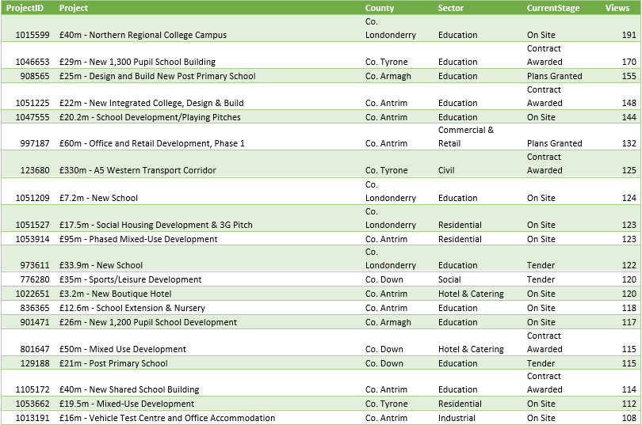The height and width of the screenshot is (425, 642).
Task: Select £60m - Office and Retail Development, Phase 1
Action: [152, 144]
